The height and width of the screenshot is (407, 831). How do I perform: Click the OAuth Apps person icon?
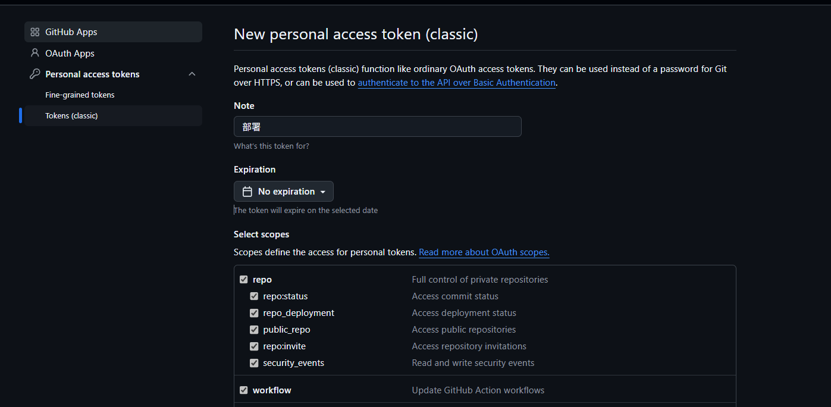click(35, 53)
